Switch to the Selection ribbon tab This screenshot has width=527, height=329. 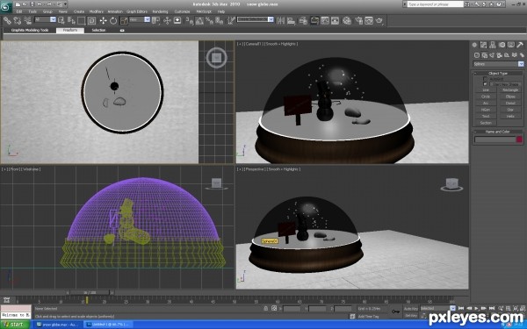coord(98,30)
